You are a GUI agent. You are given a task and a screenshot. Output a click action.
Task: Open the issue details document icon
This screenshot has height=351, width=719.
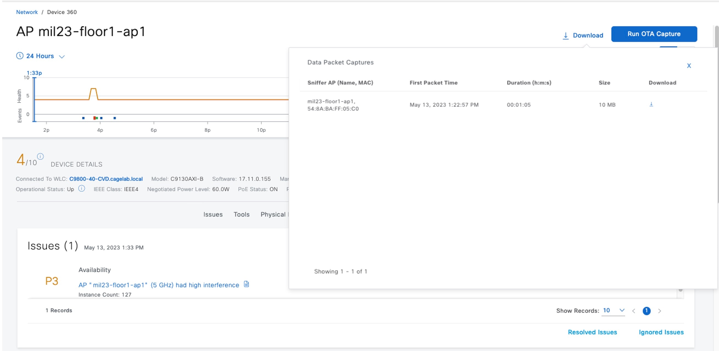[x=246, y=284]
